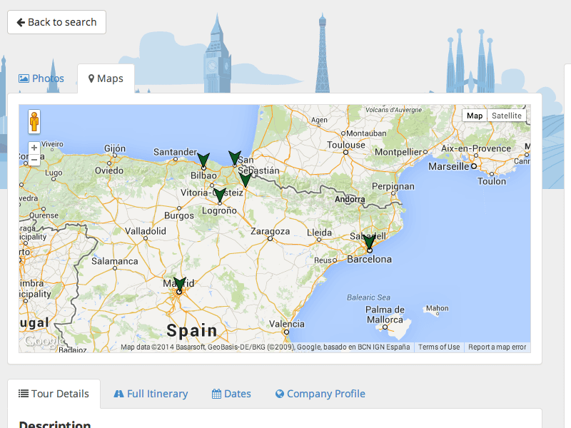Open the Full Itinerary tab

pyautogui.click(x=151, y=394)
